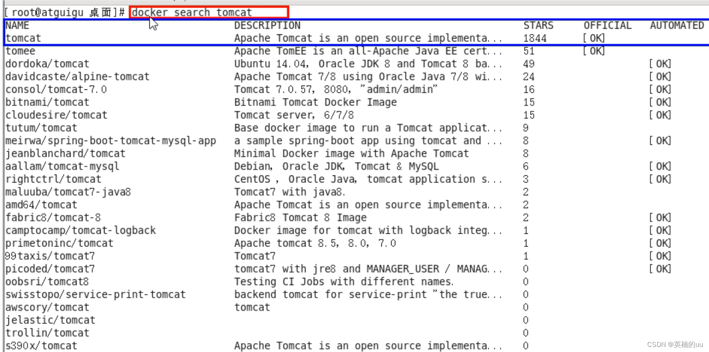The width and height of the screenshot is (709, 352).
Task: Click the official [OK] mark for tomcat
Action: 594,38
